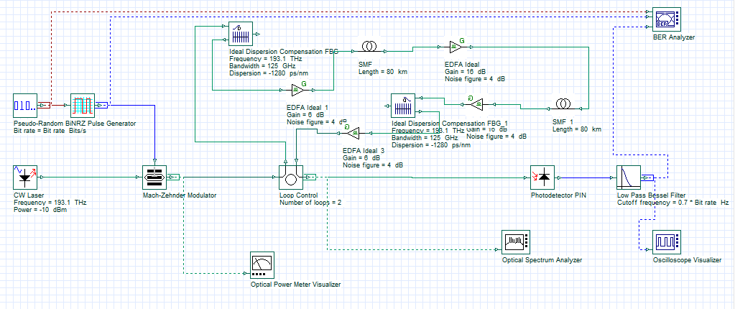Click the SMF fiber coil icon

point(368,46)
